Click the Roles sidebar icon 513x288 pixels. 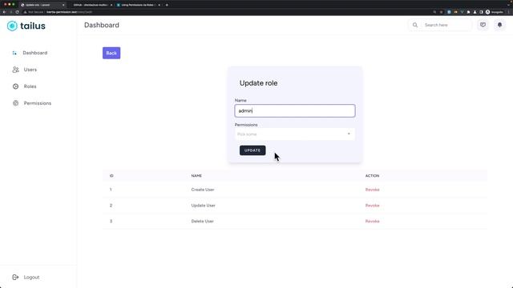15,86
